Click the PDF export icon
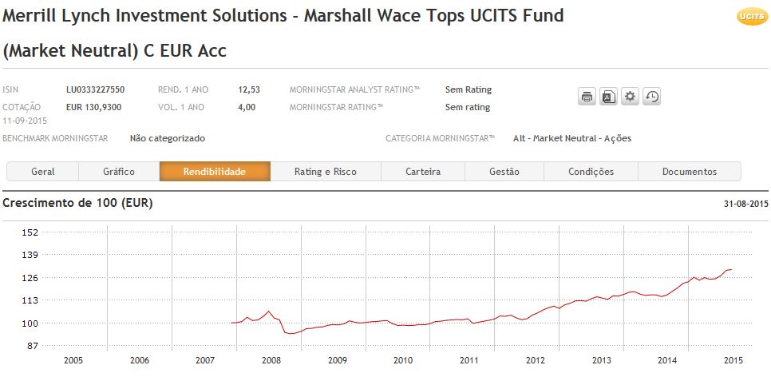This screenshot has height=377, width=771. (x=608, y=97)
